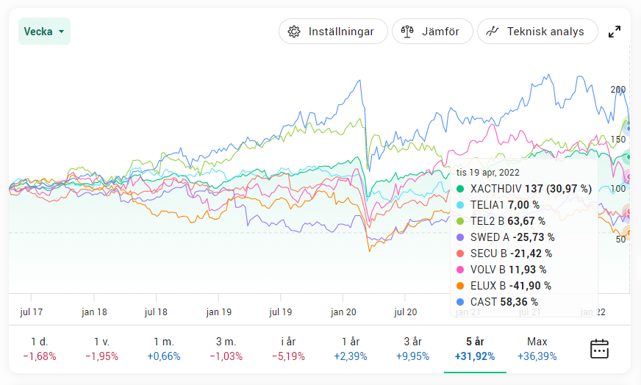Click the Vecka dropdown arrow
Screen dimensions: 641x385
62,32
